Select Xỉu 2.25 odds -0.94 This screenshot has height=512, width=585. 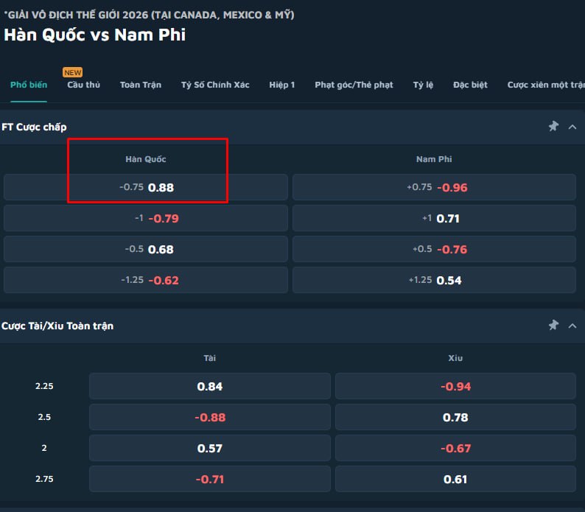point(455,386)
